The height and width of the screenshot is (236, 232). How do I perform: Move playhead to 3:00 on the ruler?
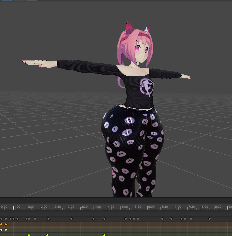click(x=71, y=207)
